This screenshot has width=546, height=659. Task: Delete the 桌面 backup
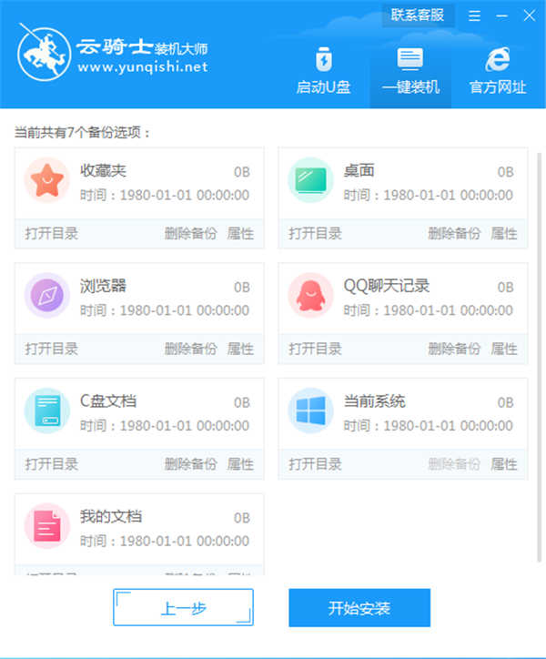(454, 233)
